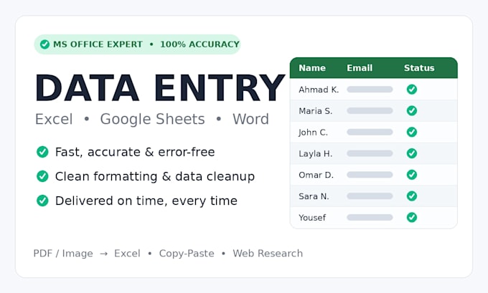Screen dimensions: 488x293
Task: Click the check icon next to Clean formatting
Action: [x=42, y=176]
